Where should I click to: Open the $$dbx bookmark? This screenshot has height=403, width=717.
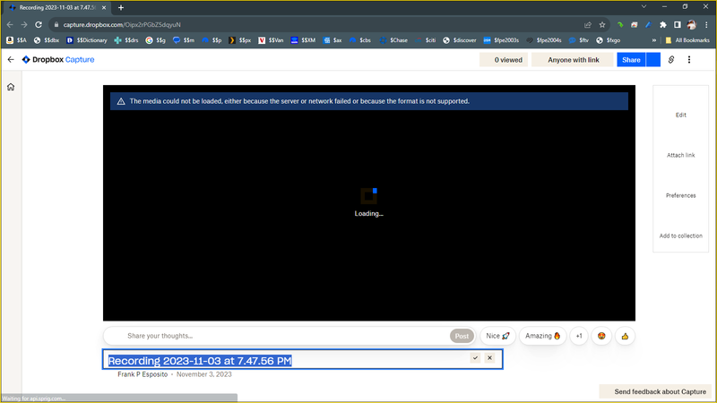(47, 40)
